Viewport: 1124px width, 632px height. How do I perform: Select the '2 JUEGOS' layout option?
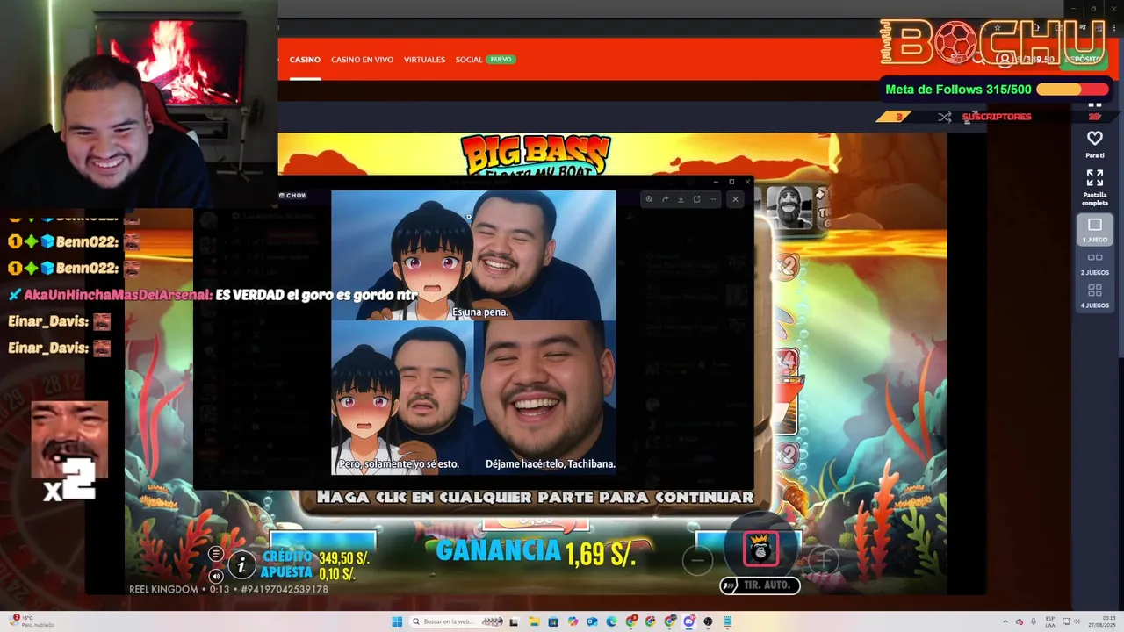pos(1095,263)
